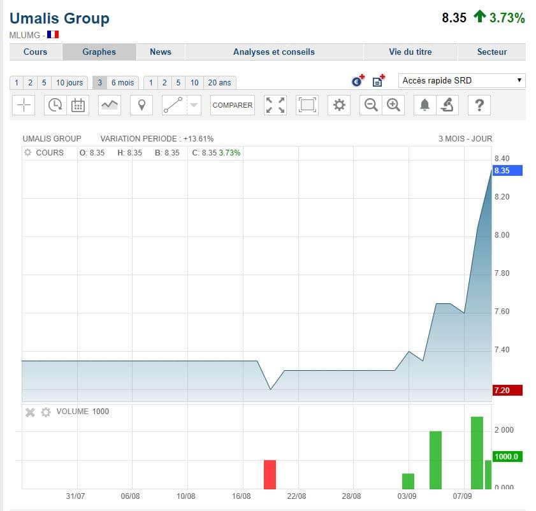Switch to the News tab
Viewport: 536px width, 511px height.
coord(161,52)
